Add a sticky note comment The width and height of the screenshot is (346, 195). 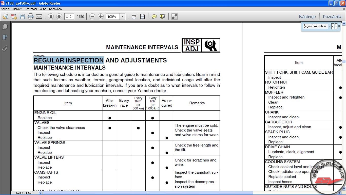coord(154,17)
